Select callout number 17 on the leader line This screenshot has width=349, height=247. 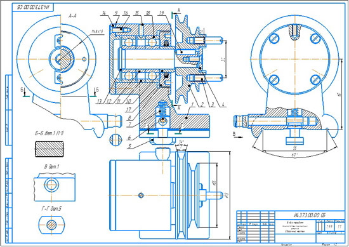(x=129, y=110)
